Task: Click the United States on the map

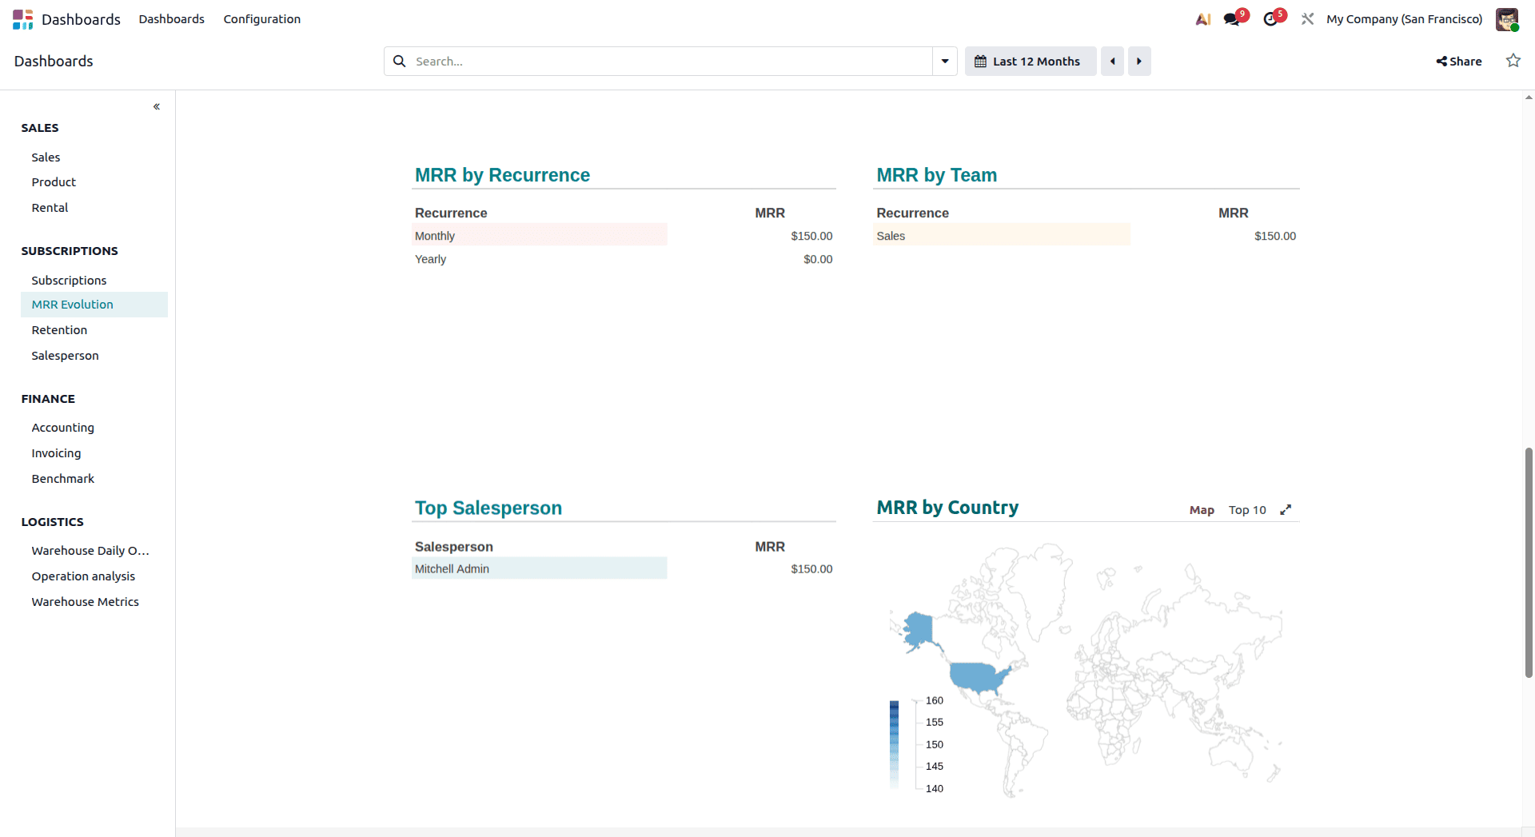Action: (x=978, y=676)
